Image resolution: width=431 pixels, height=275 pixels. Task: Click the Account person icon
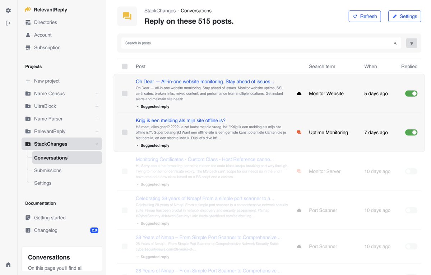28,35
